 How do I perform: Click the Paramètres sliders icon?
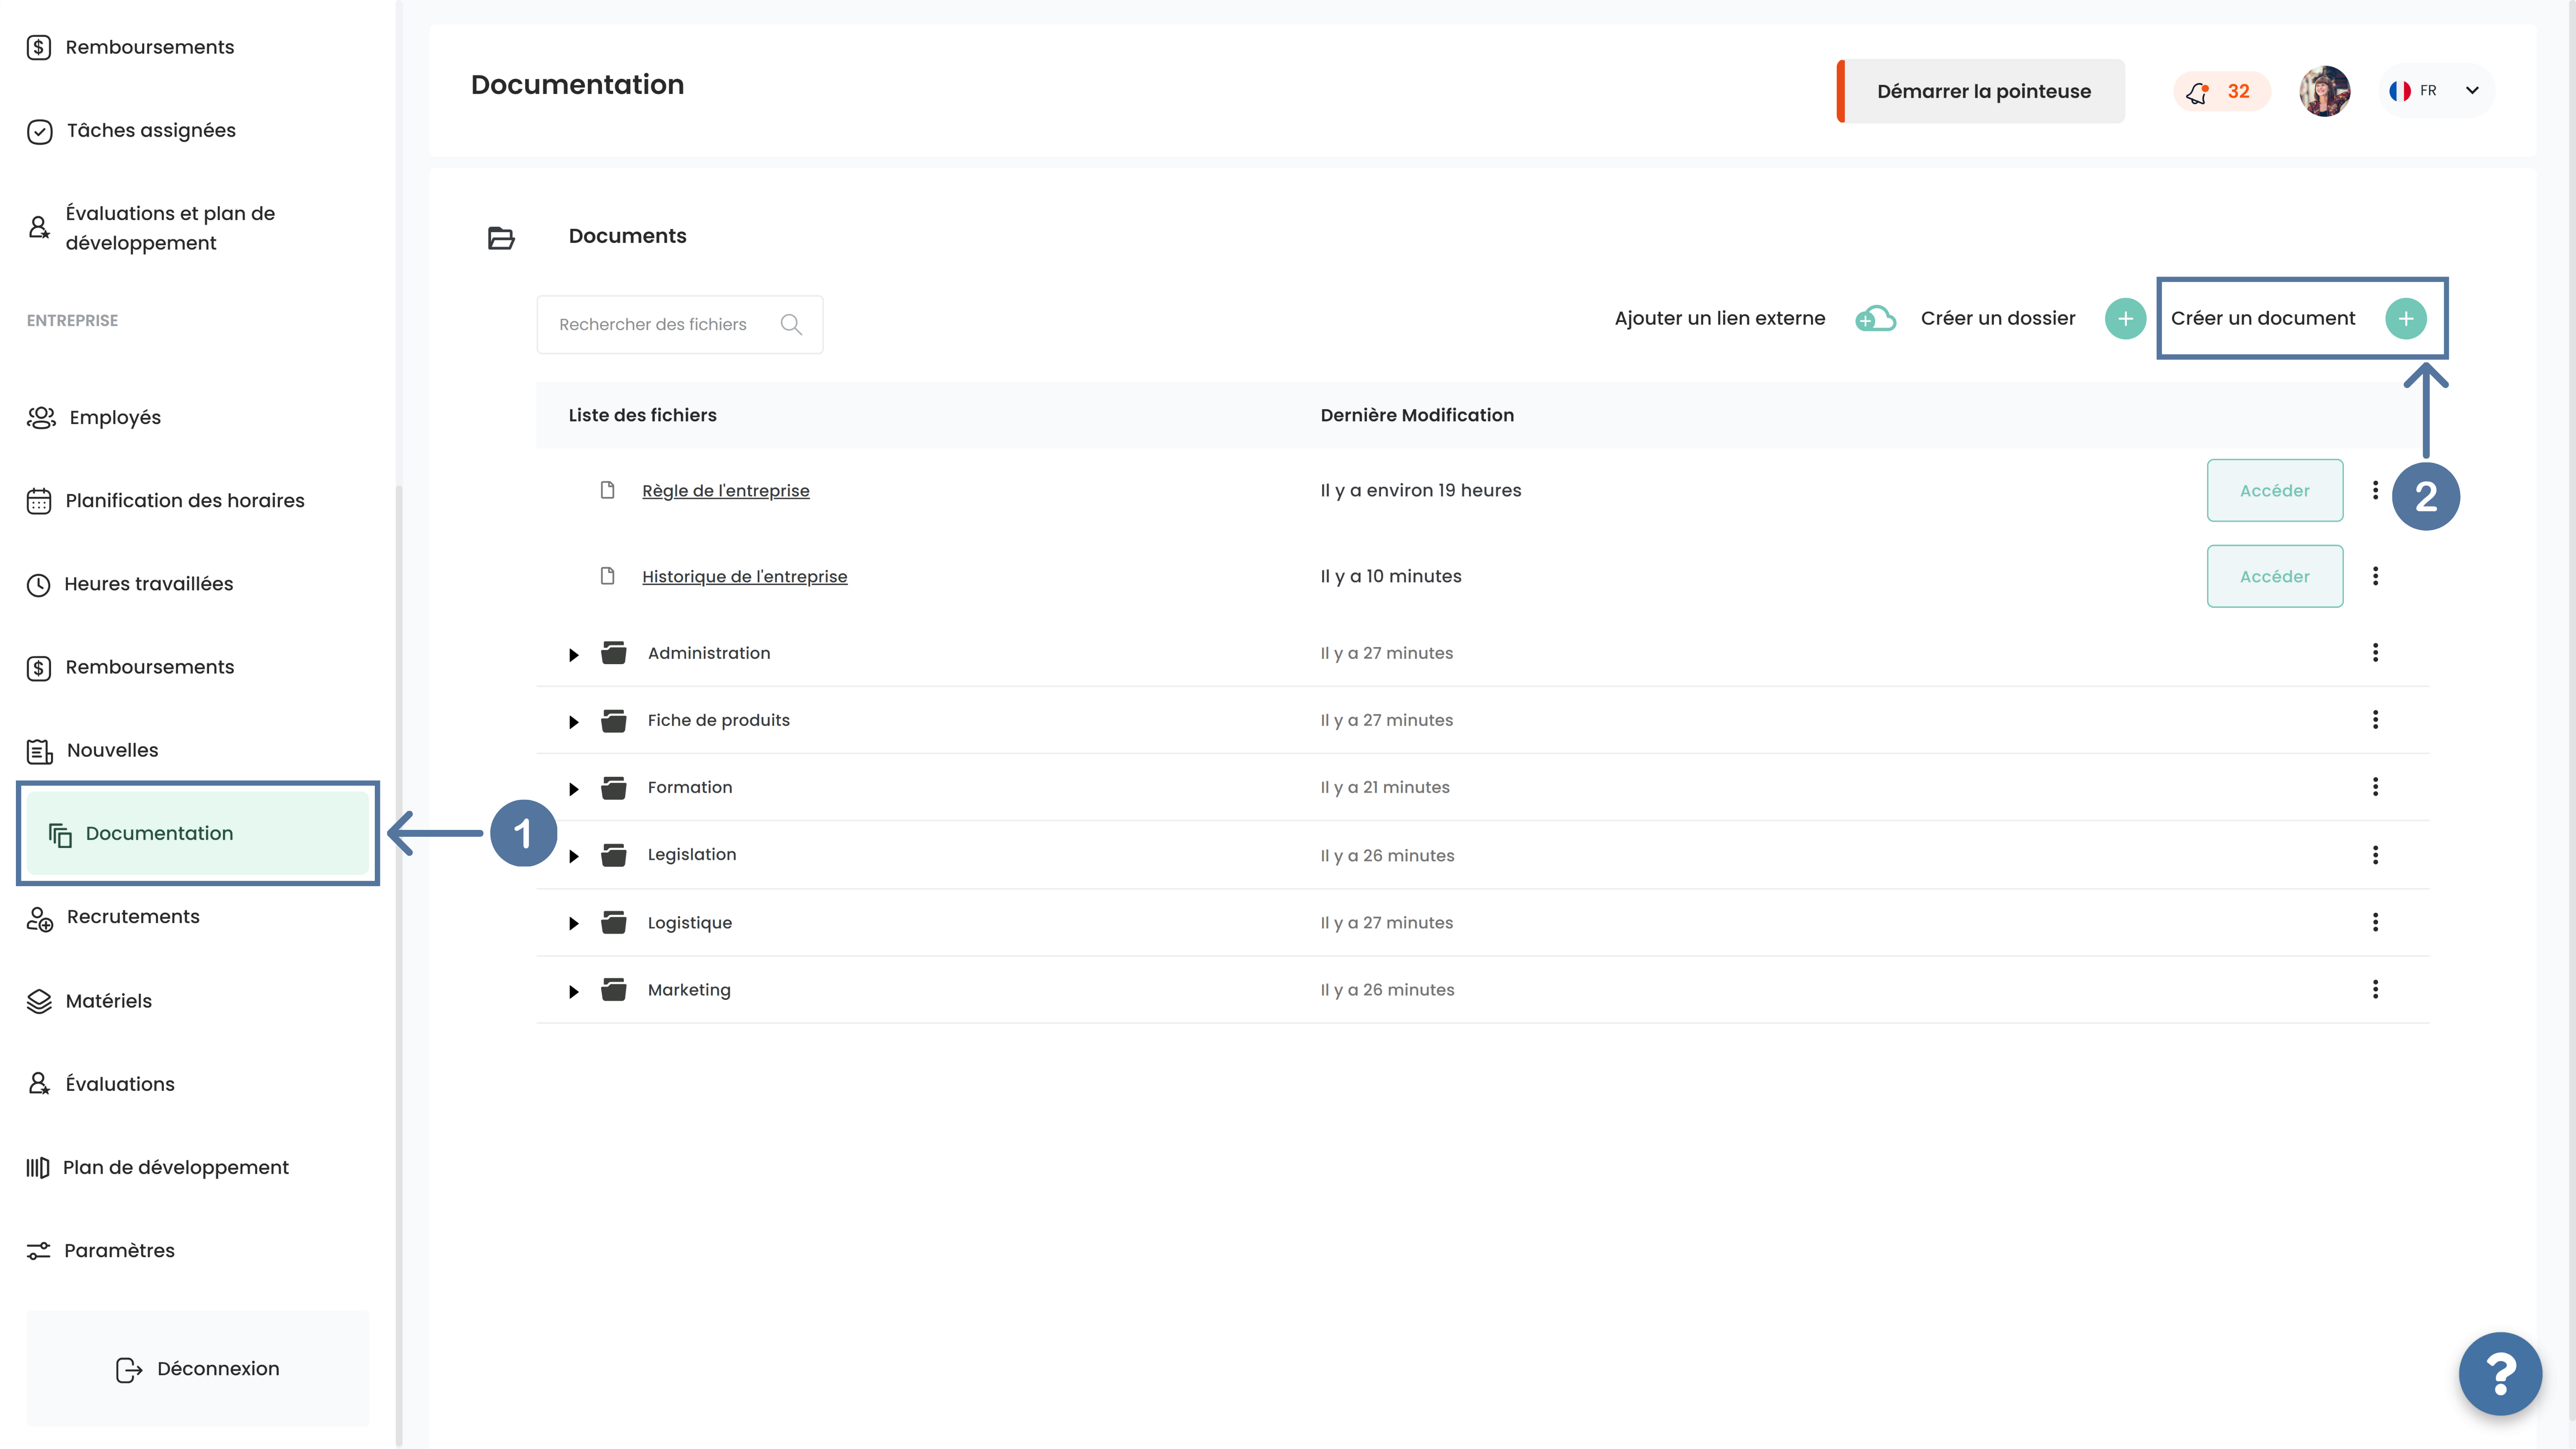[x=38, y=1251]
